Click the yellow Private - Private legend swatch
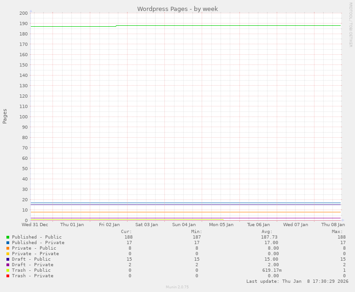This screenshot has height=292, width=355. [8, 254]
